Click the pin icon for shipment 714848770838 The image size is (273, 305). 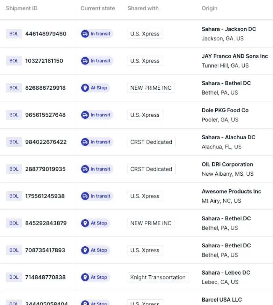click(85, 277)
